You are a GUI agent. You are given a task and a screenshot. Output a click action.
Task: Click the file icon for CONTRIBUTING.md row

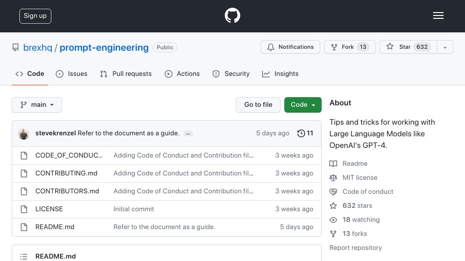pos(24,174)
